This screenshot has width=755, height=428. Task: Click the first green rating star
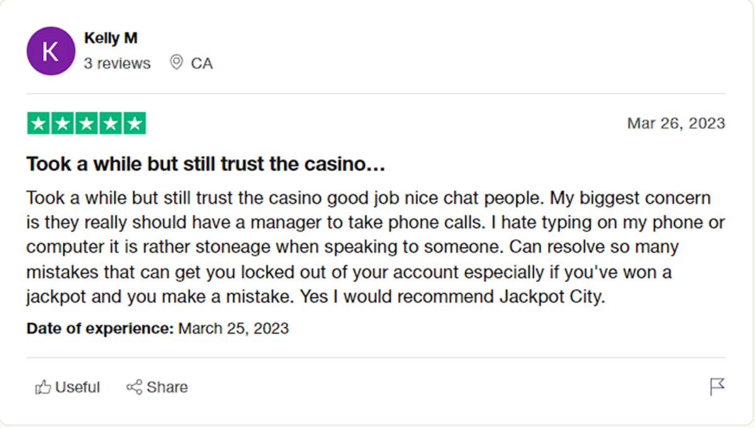click(38, 123)
